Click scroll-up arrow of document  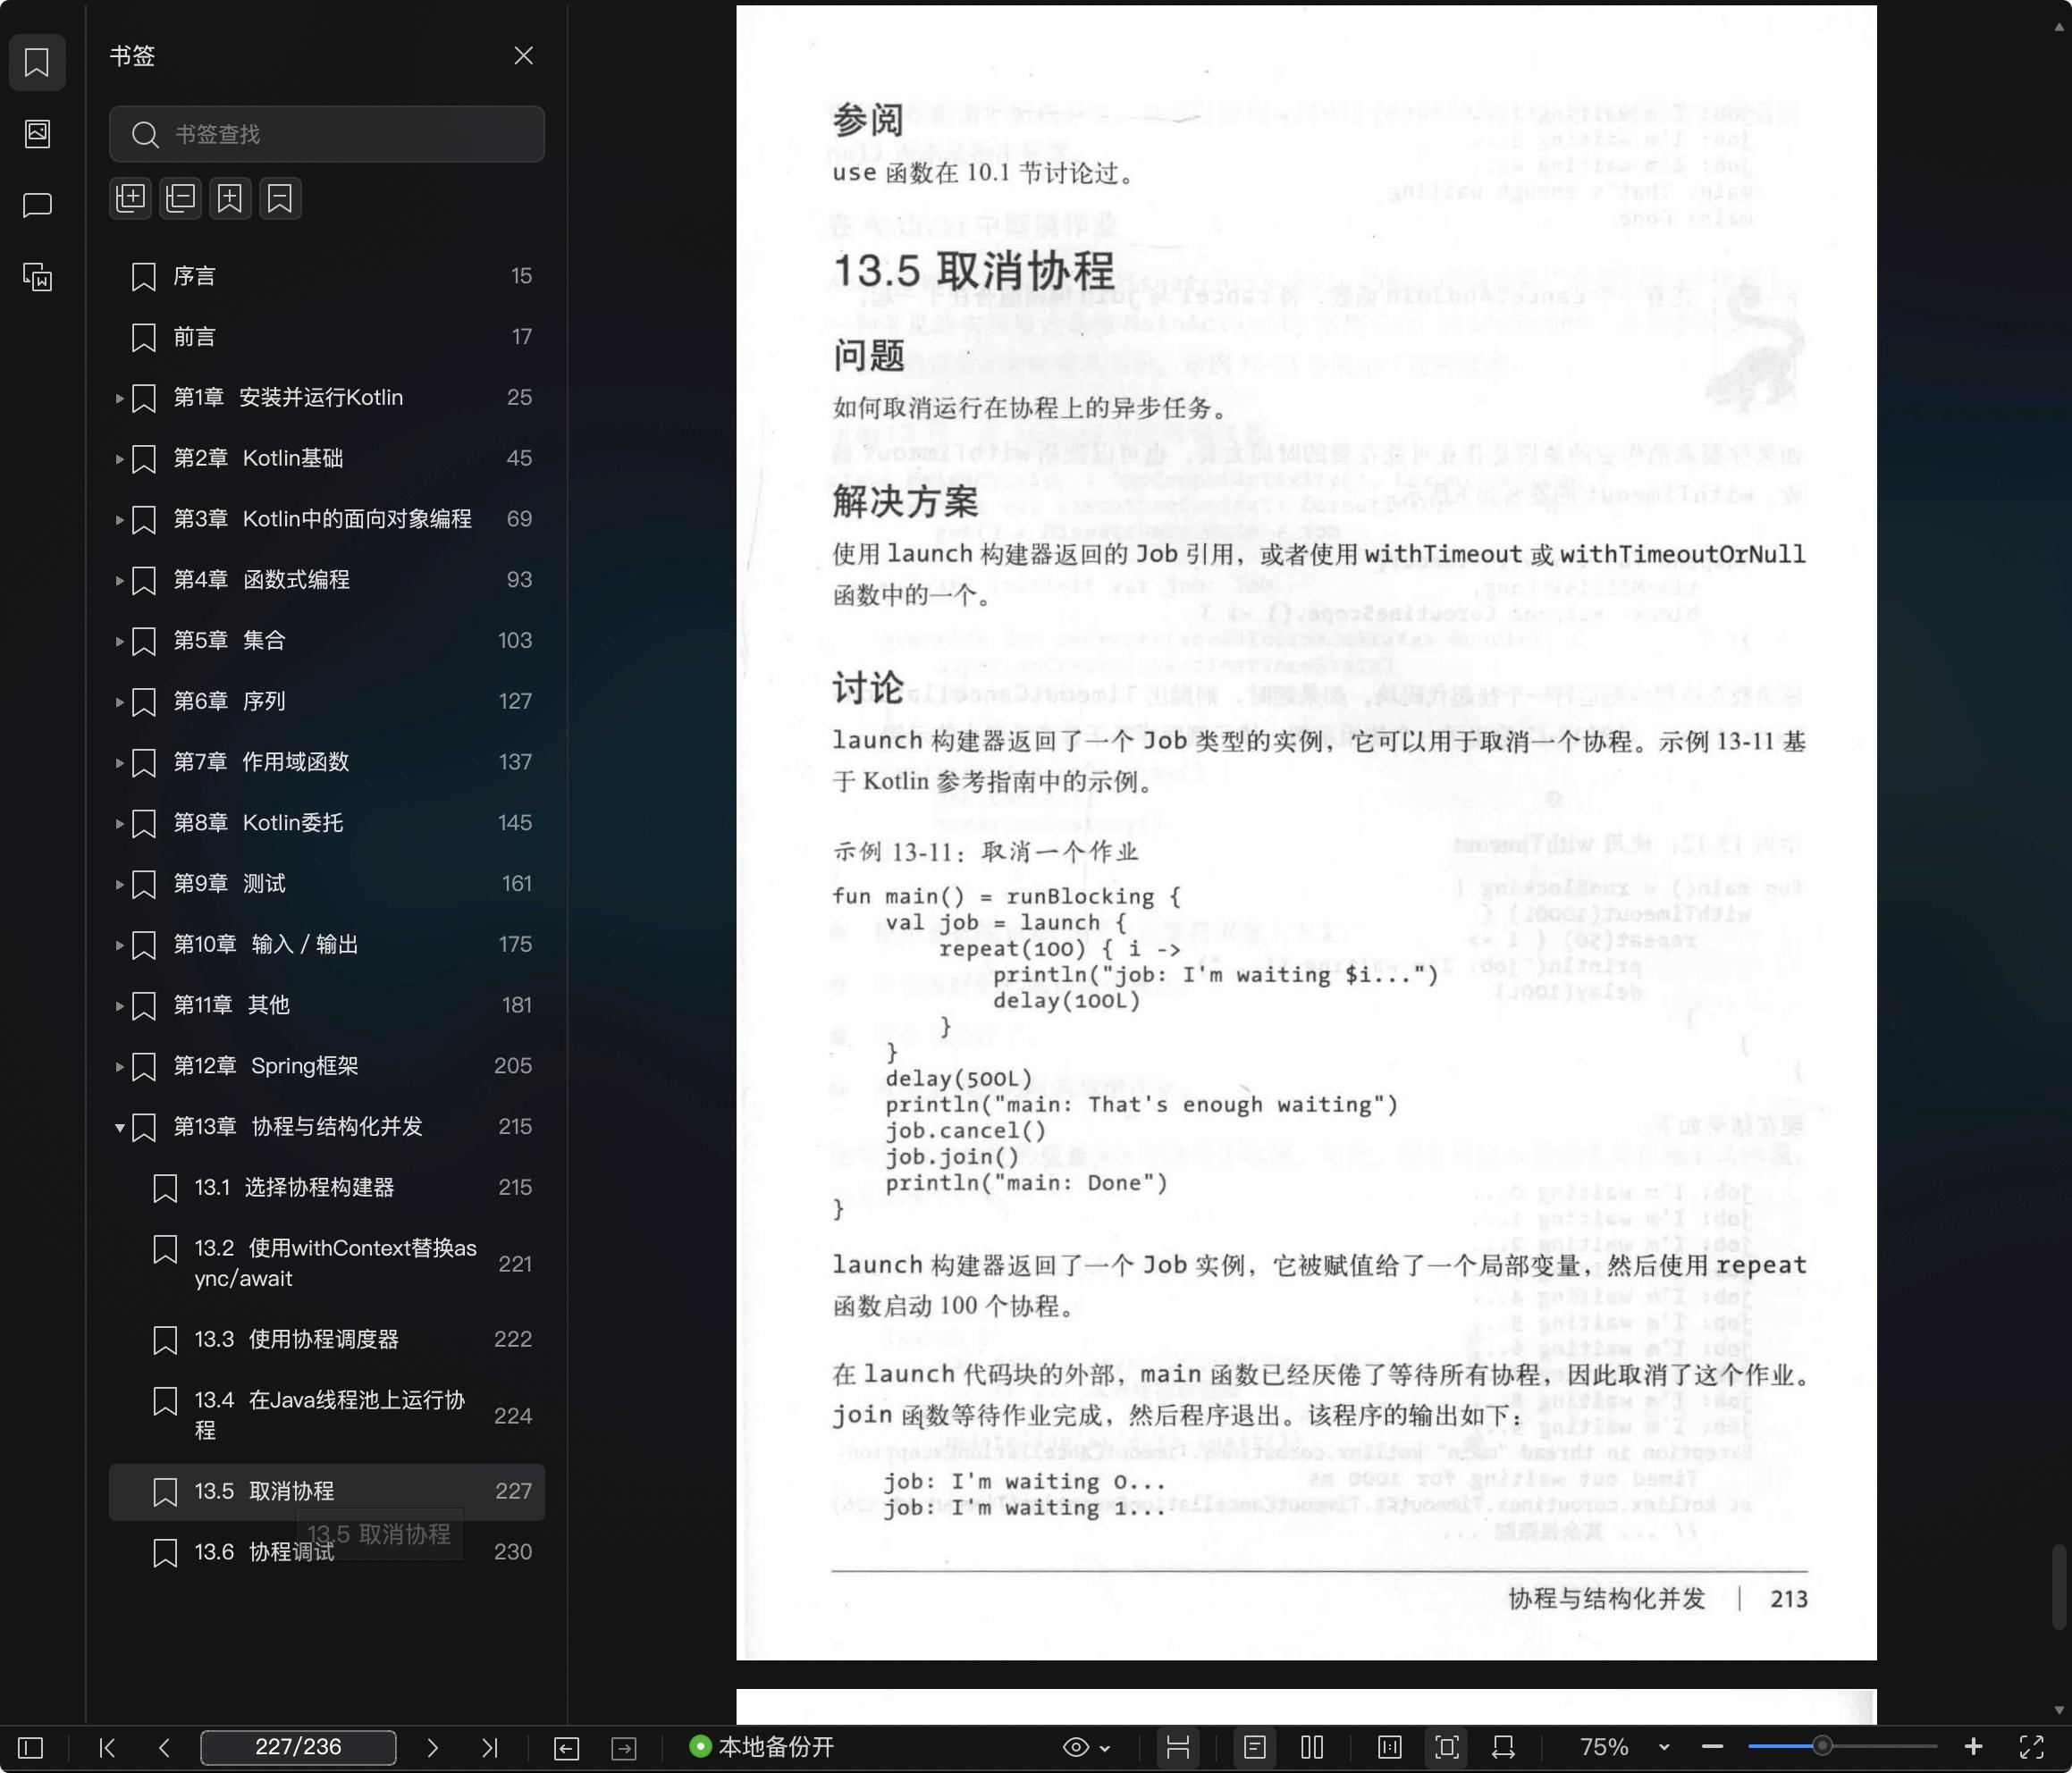click(2059, 27)
